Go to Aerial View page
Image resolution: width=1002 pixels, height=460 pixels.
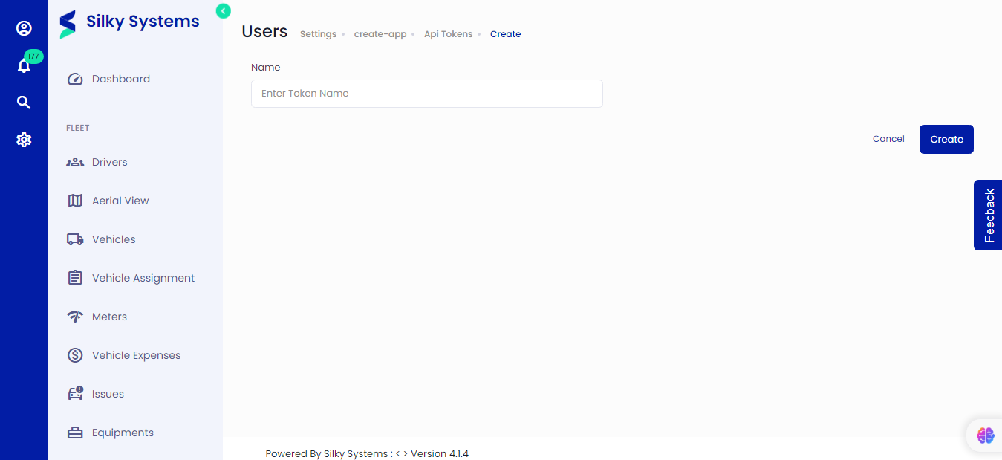tap(120, 201)
